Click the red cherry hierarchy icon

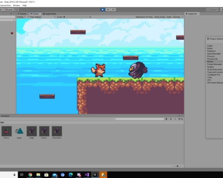tap(12, 33)
